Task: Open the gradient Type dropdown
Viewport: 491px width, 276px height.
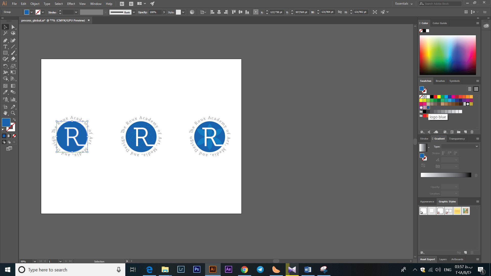Action: coord(460,146)
